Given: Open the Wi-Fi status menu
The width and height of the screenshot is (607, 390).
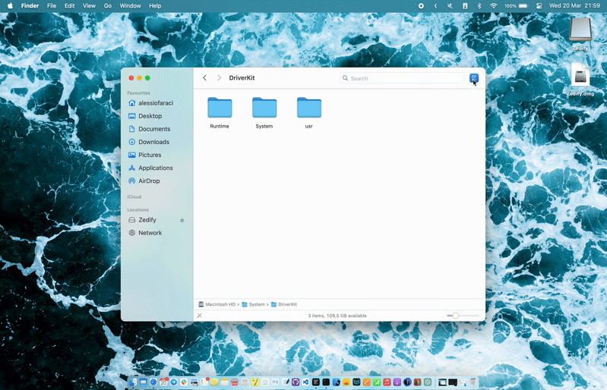Looking at the screenshot, I should [x=493, y=6].
